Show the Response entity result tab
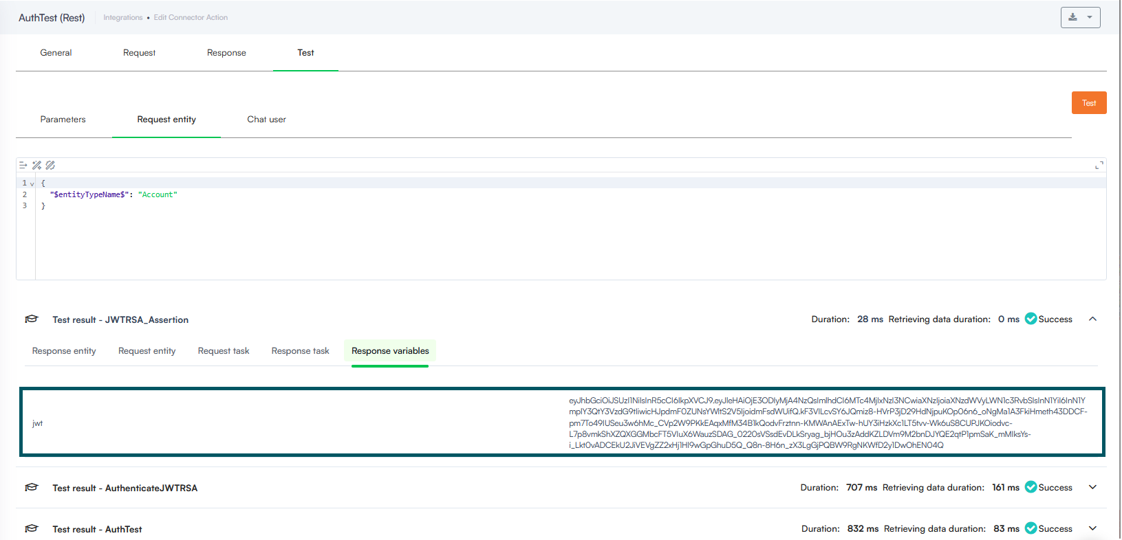The image size is (1122, 540). [64, 351]
